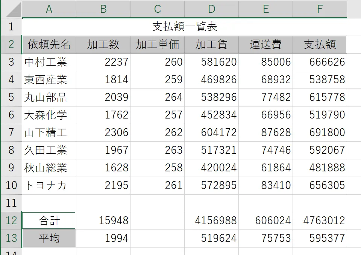
Task: Click header cell 依頼先名
Action: click(x=49, y=45)
